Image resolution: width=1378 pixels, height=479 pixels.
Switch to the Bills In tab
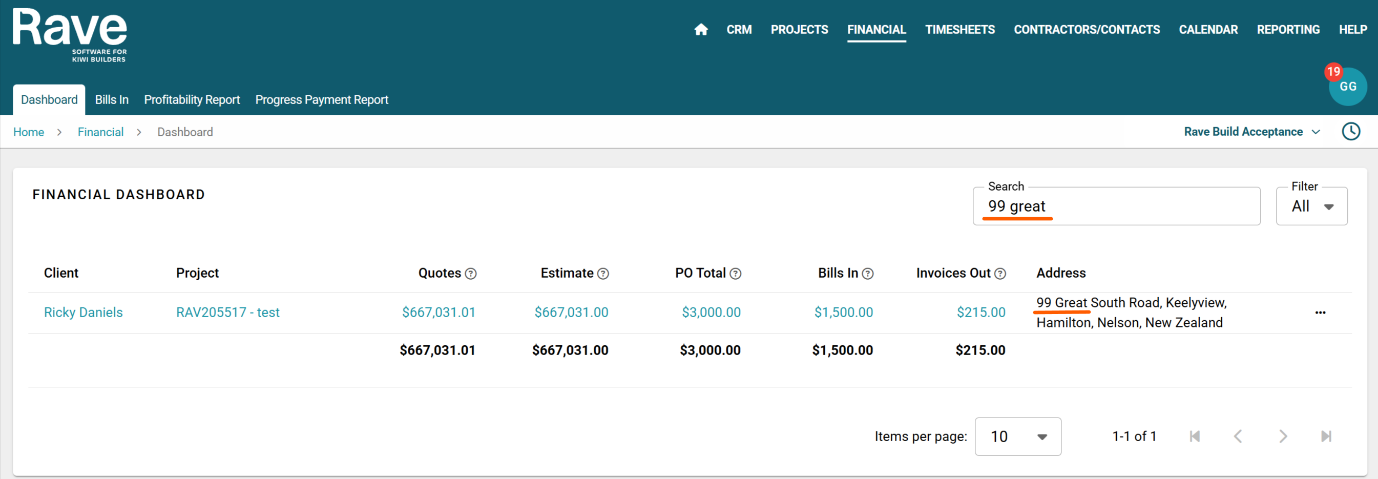tap(112, 100)
